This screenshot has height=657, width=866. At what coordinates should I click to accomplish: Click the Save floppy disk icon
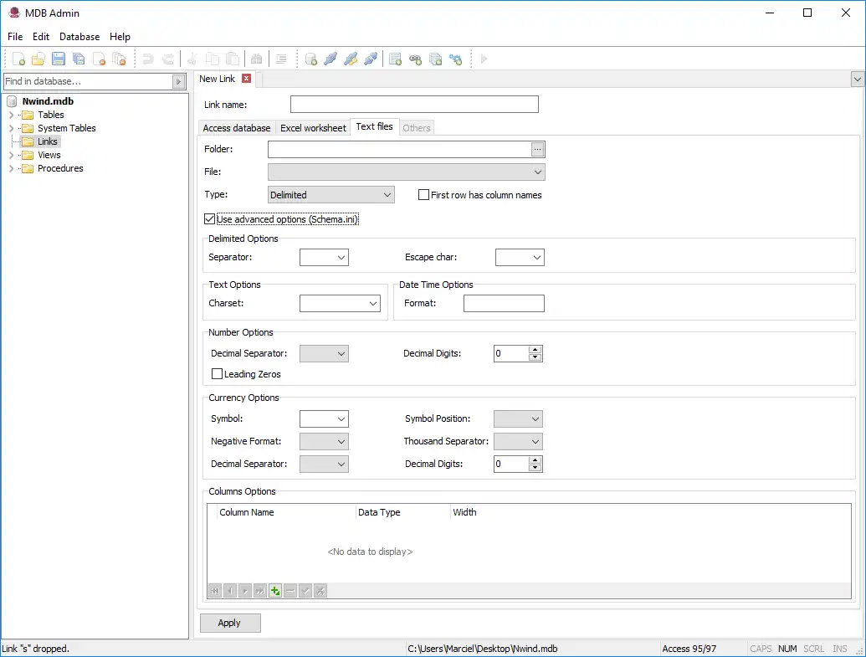click(x=59, y=59)
